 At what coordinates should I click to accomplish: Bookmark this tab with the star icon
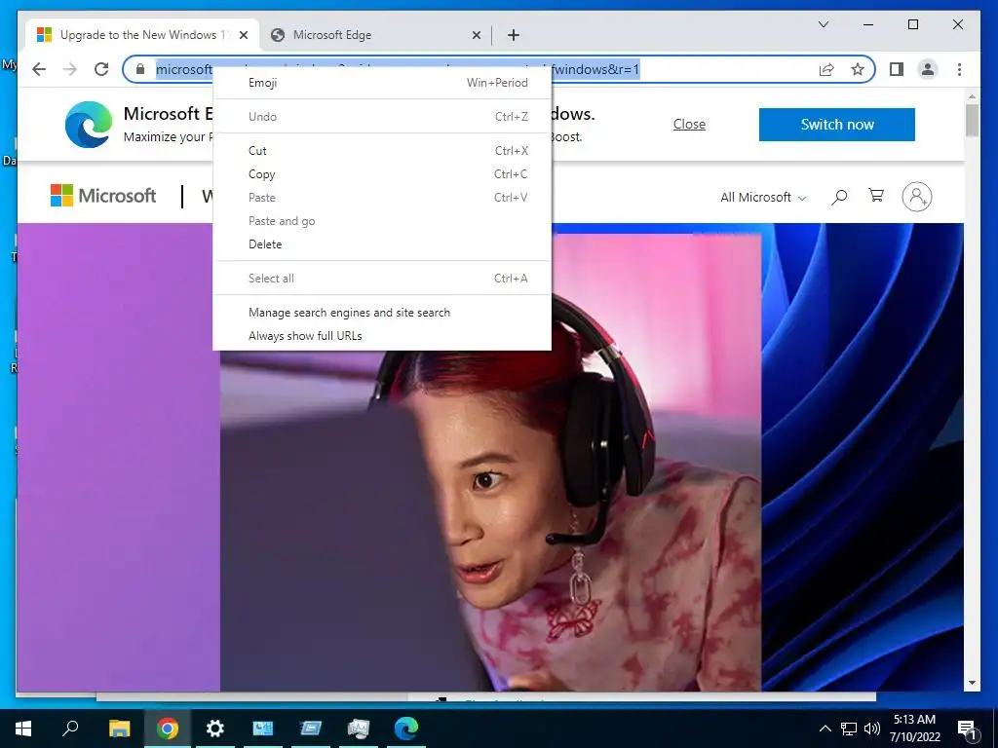coord(858,69)
